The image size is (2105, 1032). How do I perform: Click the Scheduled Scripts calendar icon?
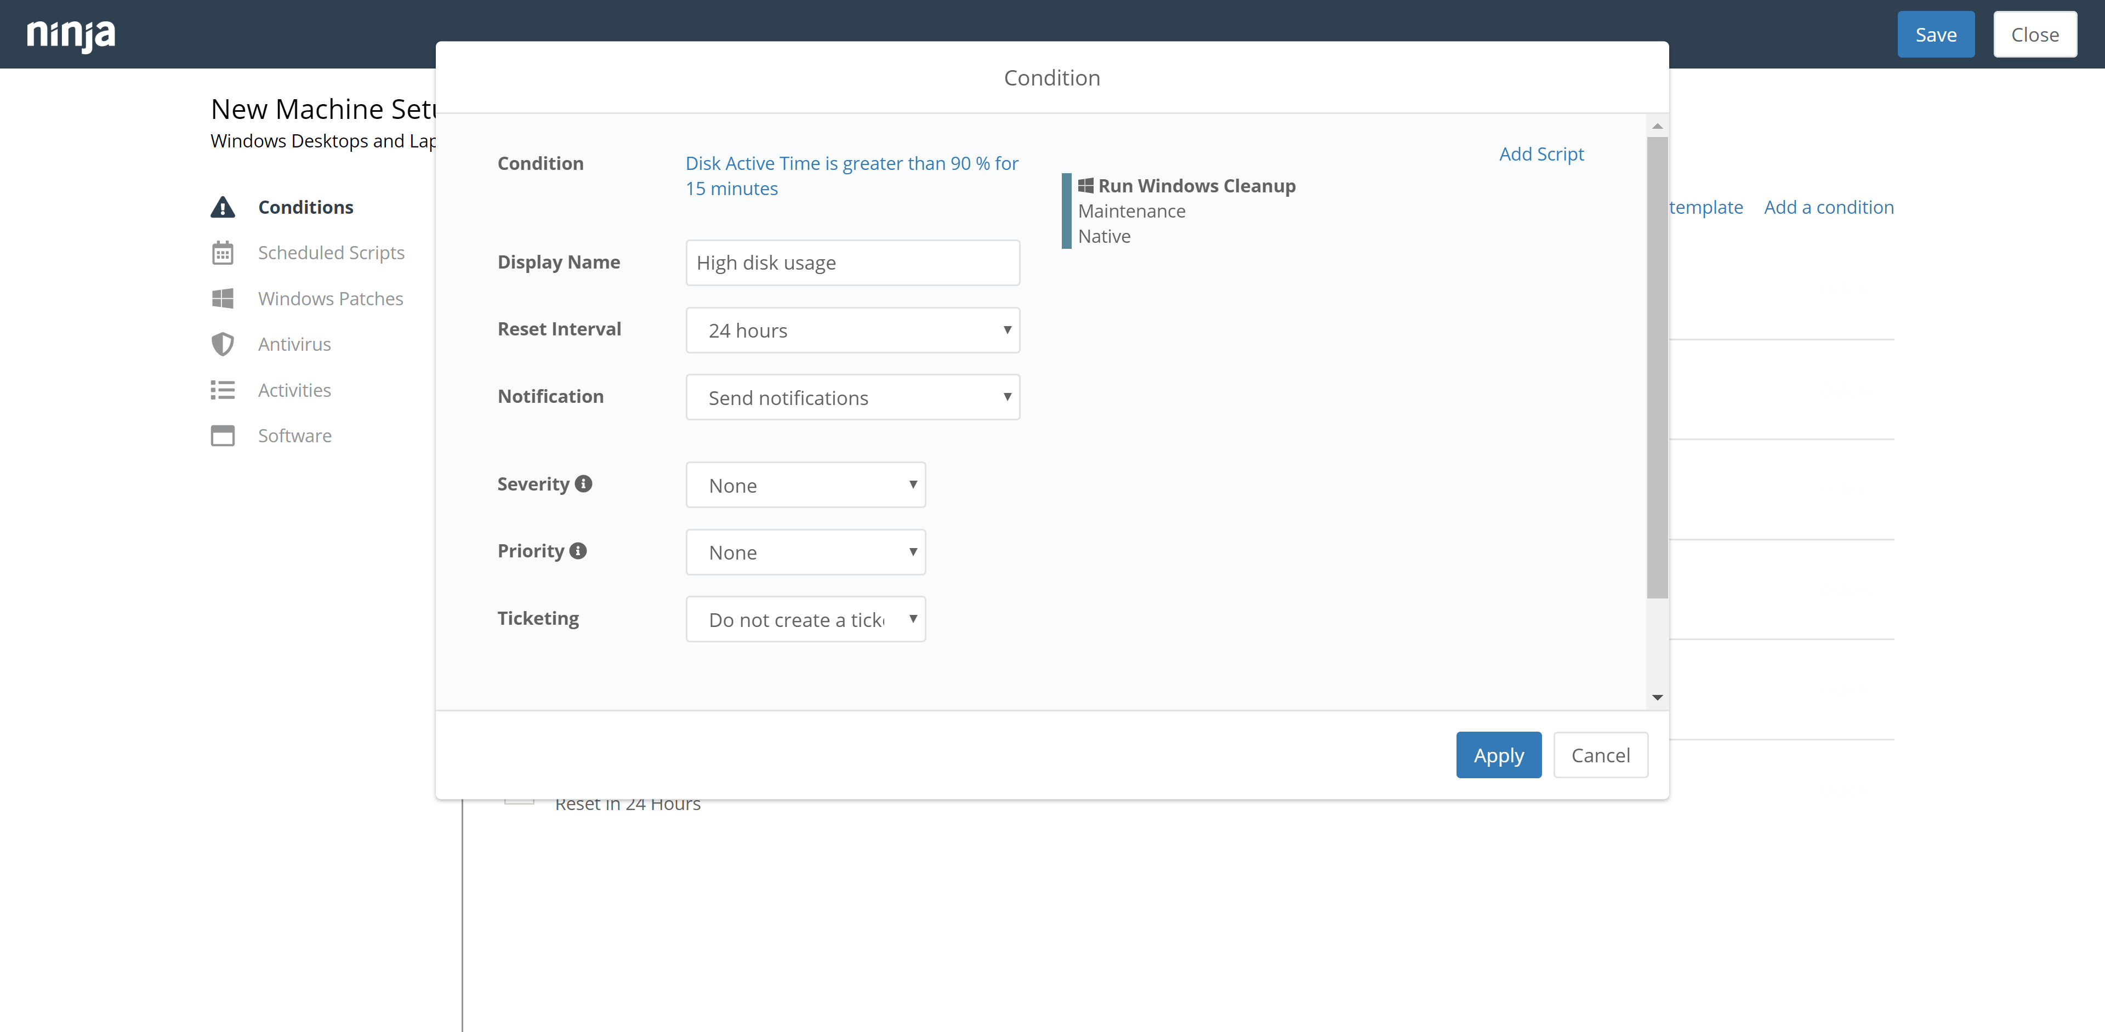point(223,253)
